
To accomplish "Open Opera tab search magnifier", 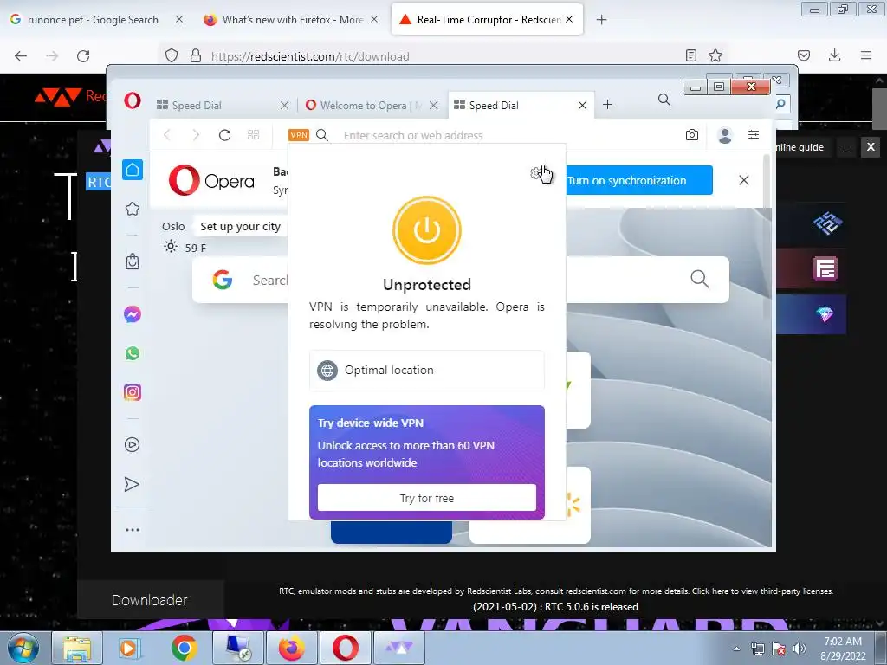I will pos(664,100).
